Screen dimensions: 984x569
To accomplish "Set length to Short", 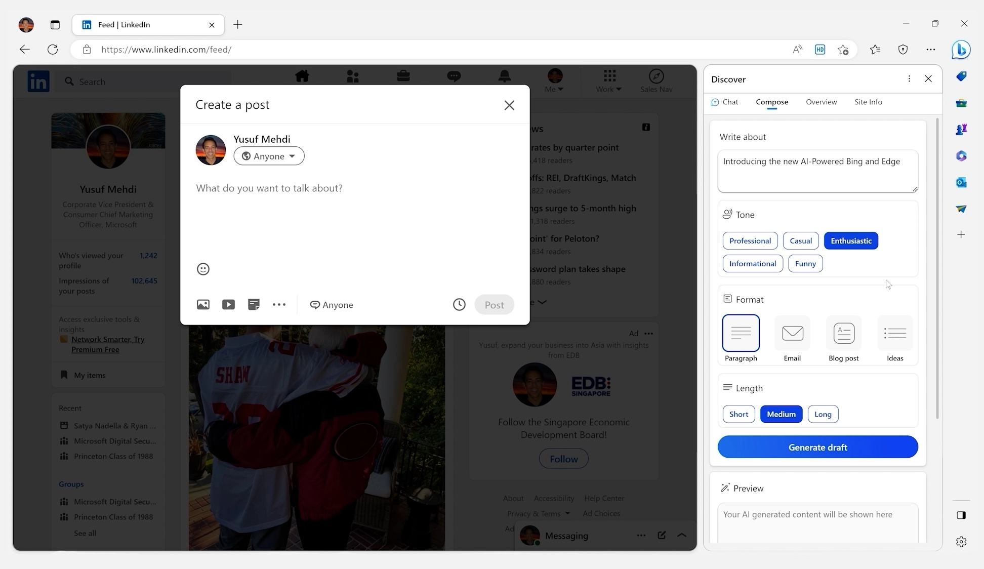I will 739,414.
